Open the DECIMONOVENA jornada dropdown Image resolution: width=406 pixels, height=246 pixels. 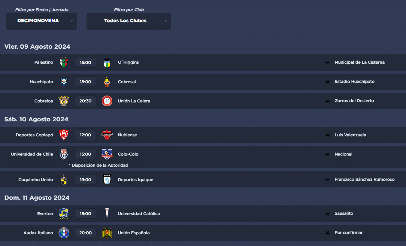41,21
